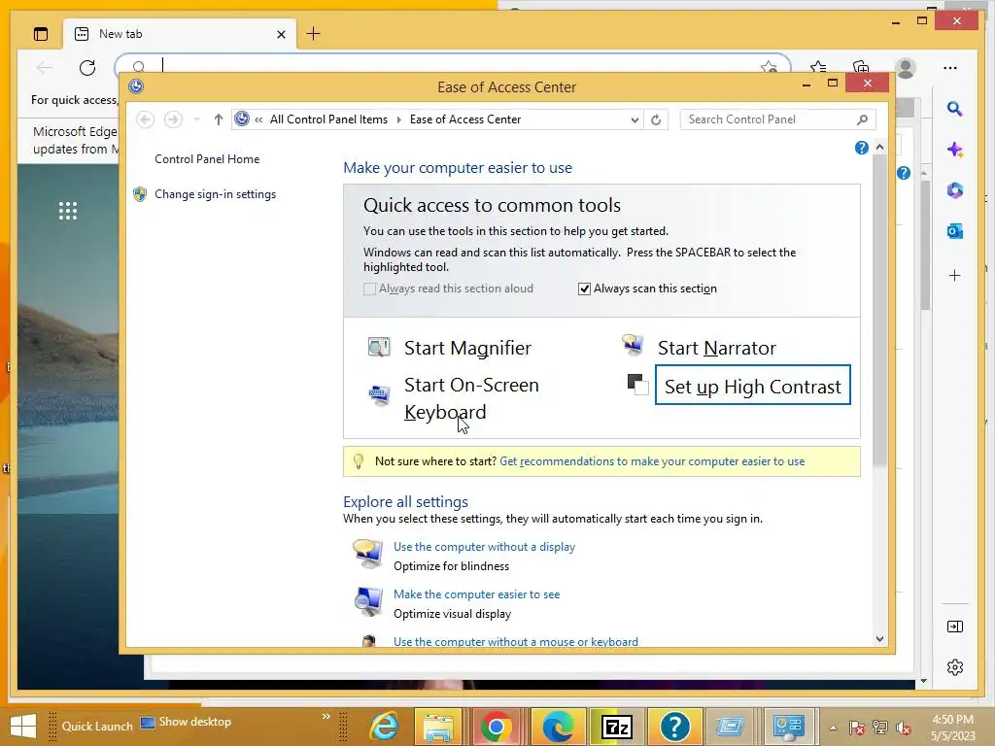The width and height of the screenshot is (995, 746).
Task: Open Edge Collections
Action: (x=861, y=67)
